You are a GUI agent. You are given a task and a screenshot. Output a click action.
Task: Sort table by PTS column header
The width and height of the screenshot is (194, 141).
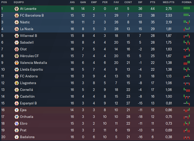(x=152, y=2)
